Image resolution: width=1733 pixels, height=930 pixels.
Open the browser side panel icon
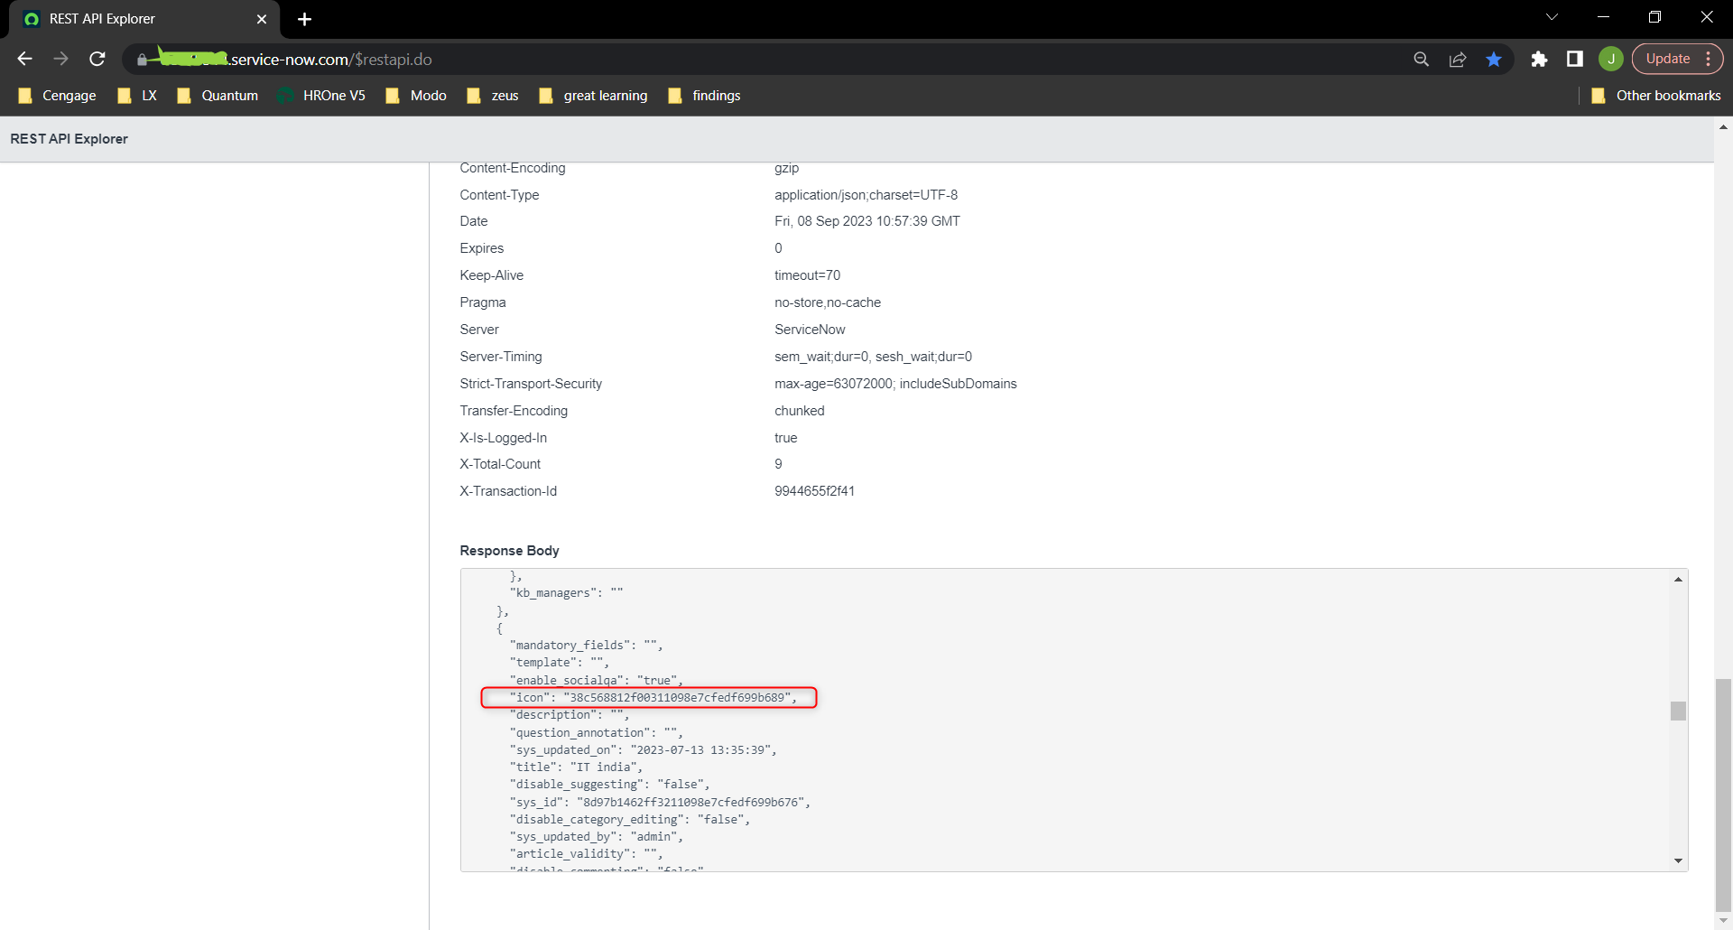[1575, 59]
